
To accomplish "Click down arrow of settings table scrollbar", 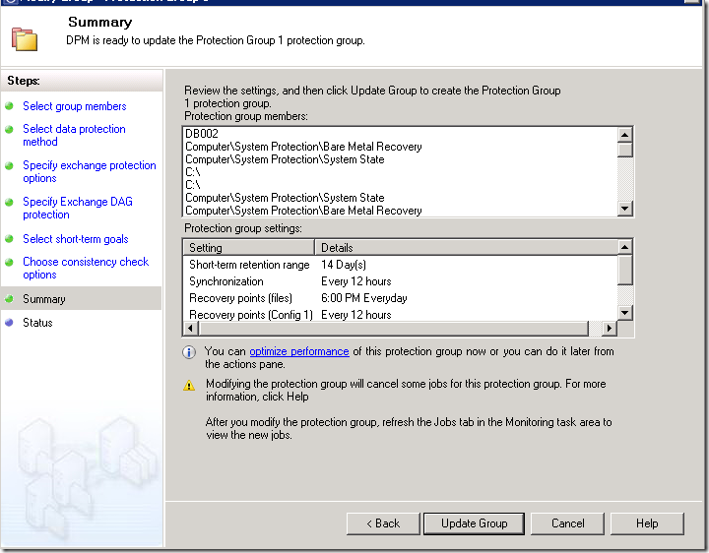I will [625, 312].
